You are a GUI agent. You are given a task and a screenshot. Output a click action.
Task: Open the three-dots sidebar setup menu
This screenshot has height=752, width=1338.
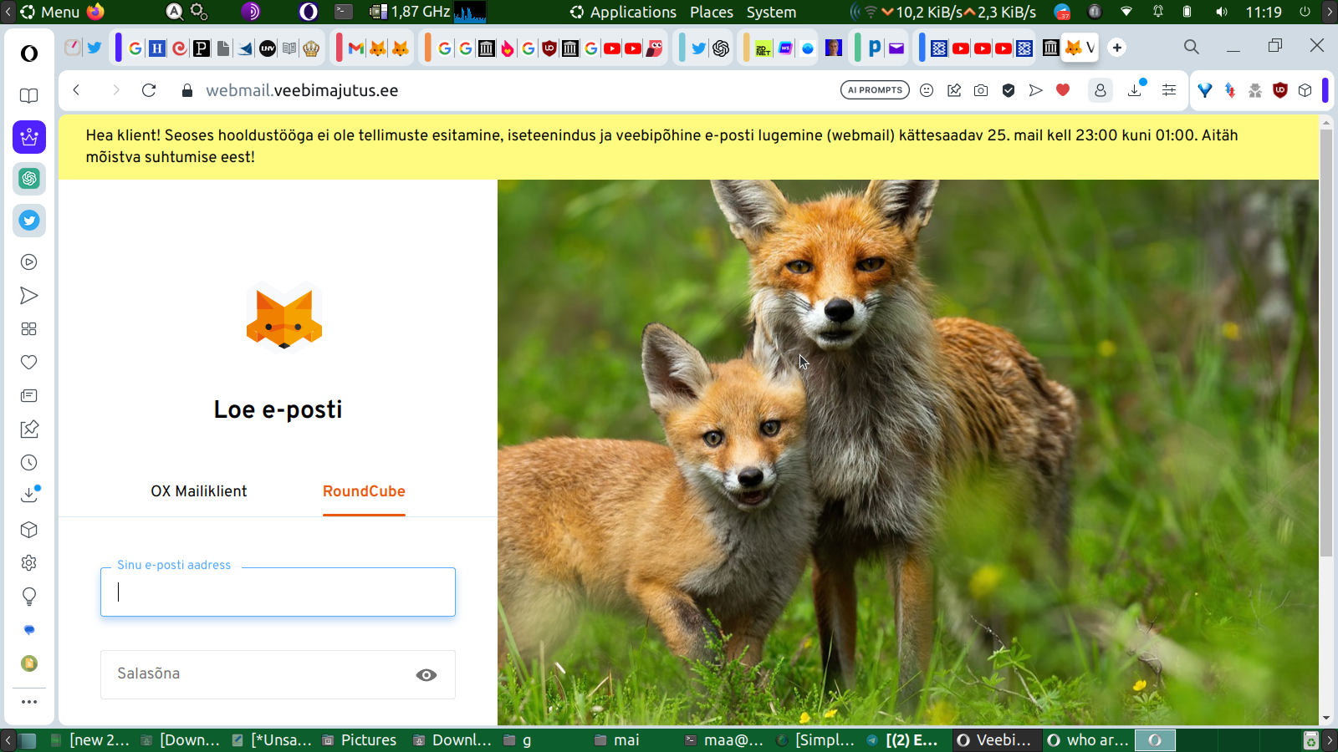click(x=29, y=702)
